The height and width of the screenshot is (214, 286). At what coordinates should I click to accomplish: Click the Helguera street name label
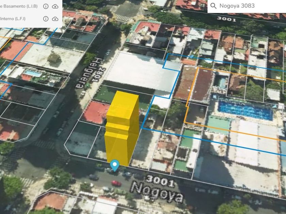pos(89,73)
